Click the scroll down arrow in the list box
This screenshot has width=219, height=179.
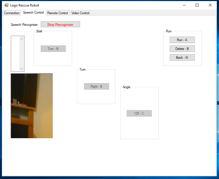coord(21,69)
